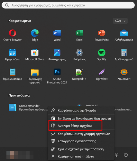This screenshot has height=161, width=137.
Task: Select Εκτέλεση με δικαιώματα διαχειριστή
Action: click(x=81, y=118)
